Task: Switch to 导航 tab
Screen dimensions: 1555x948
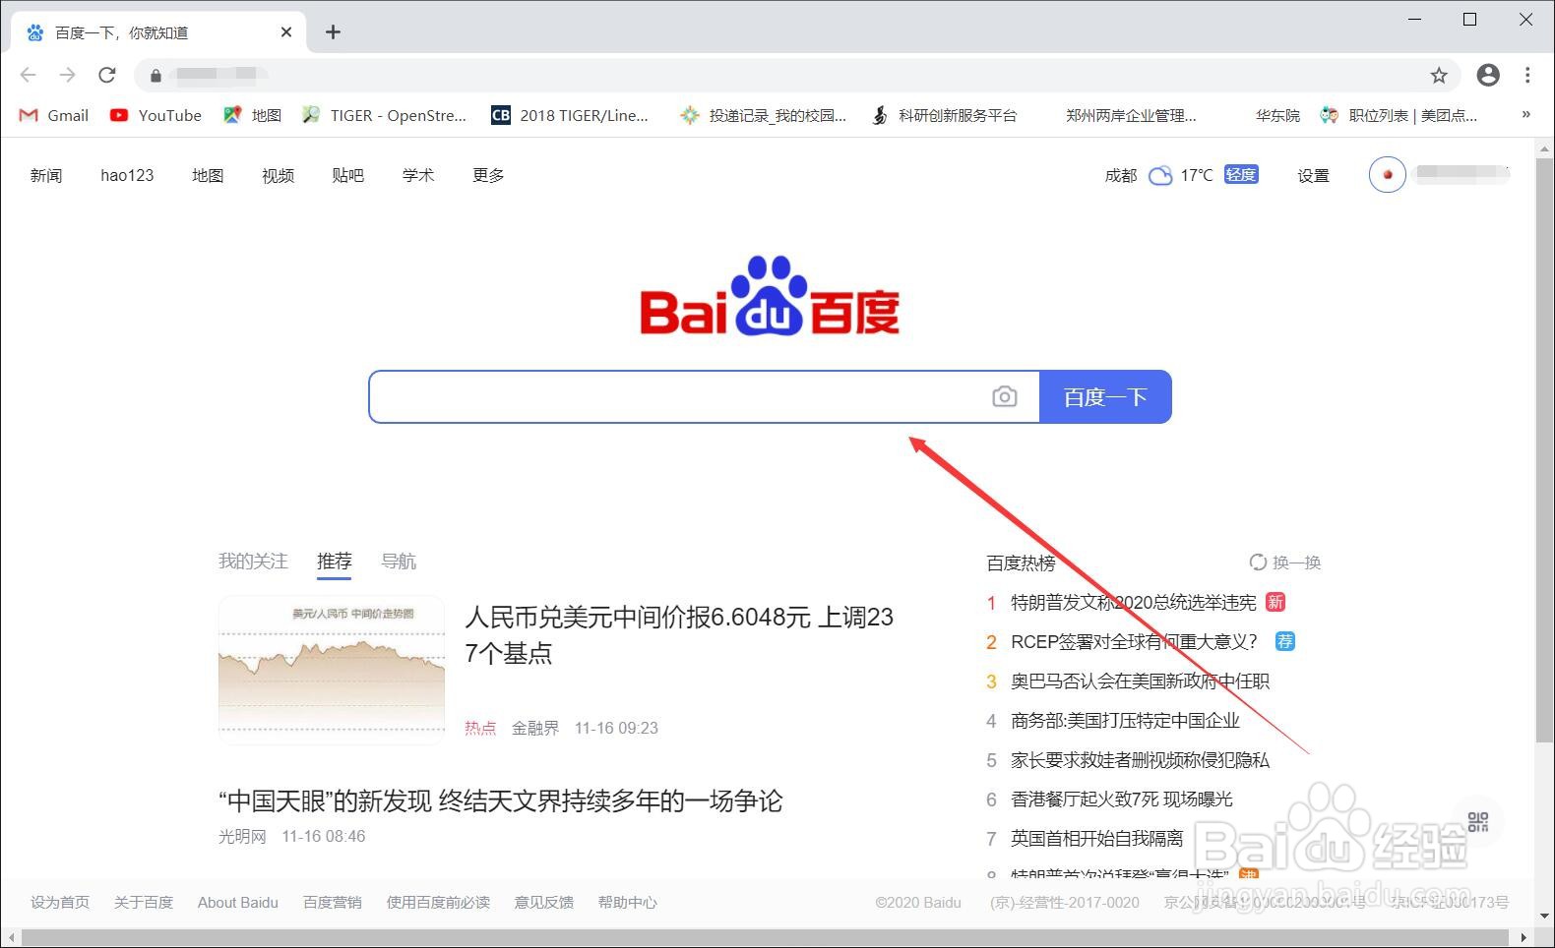Action: point(399,561)
